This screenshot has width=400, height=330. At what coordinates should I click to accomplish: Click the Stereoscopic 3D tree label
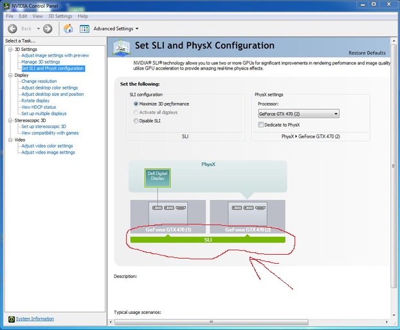(30, 120)
